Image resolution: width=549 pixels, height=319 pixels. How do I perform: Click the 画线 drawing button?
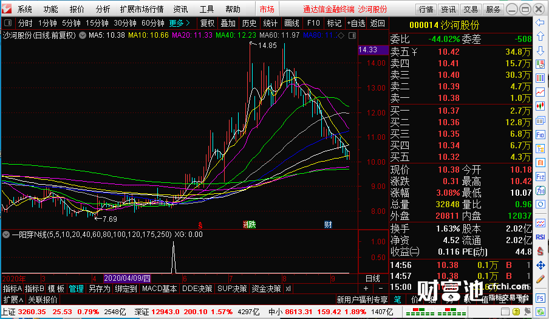(292, 24)
